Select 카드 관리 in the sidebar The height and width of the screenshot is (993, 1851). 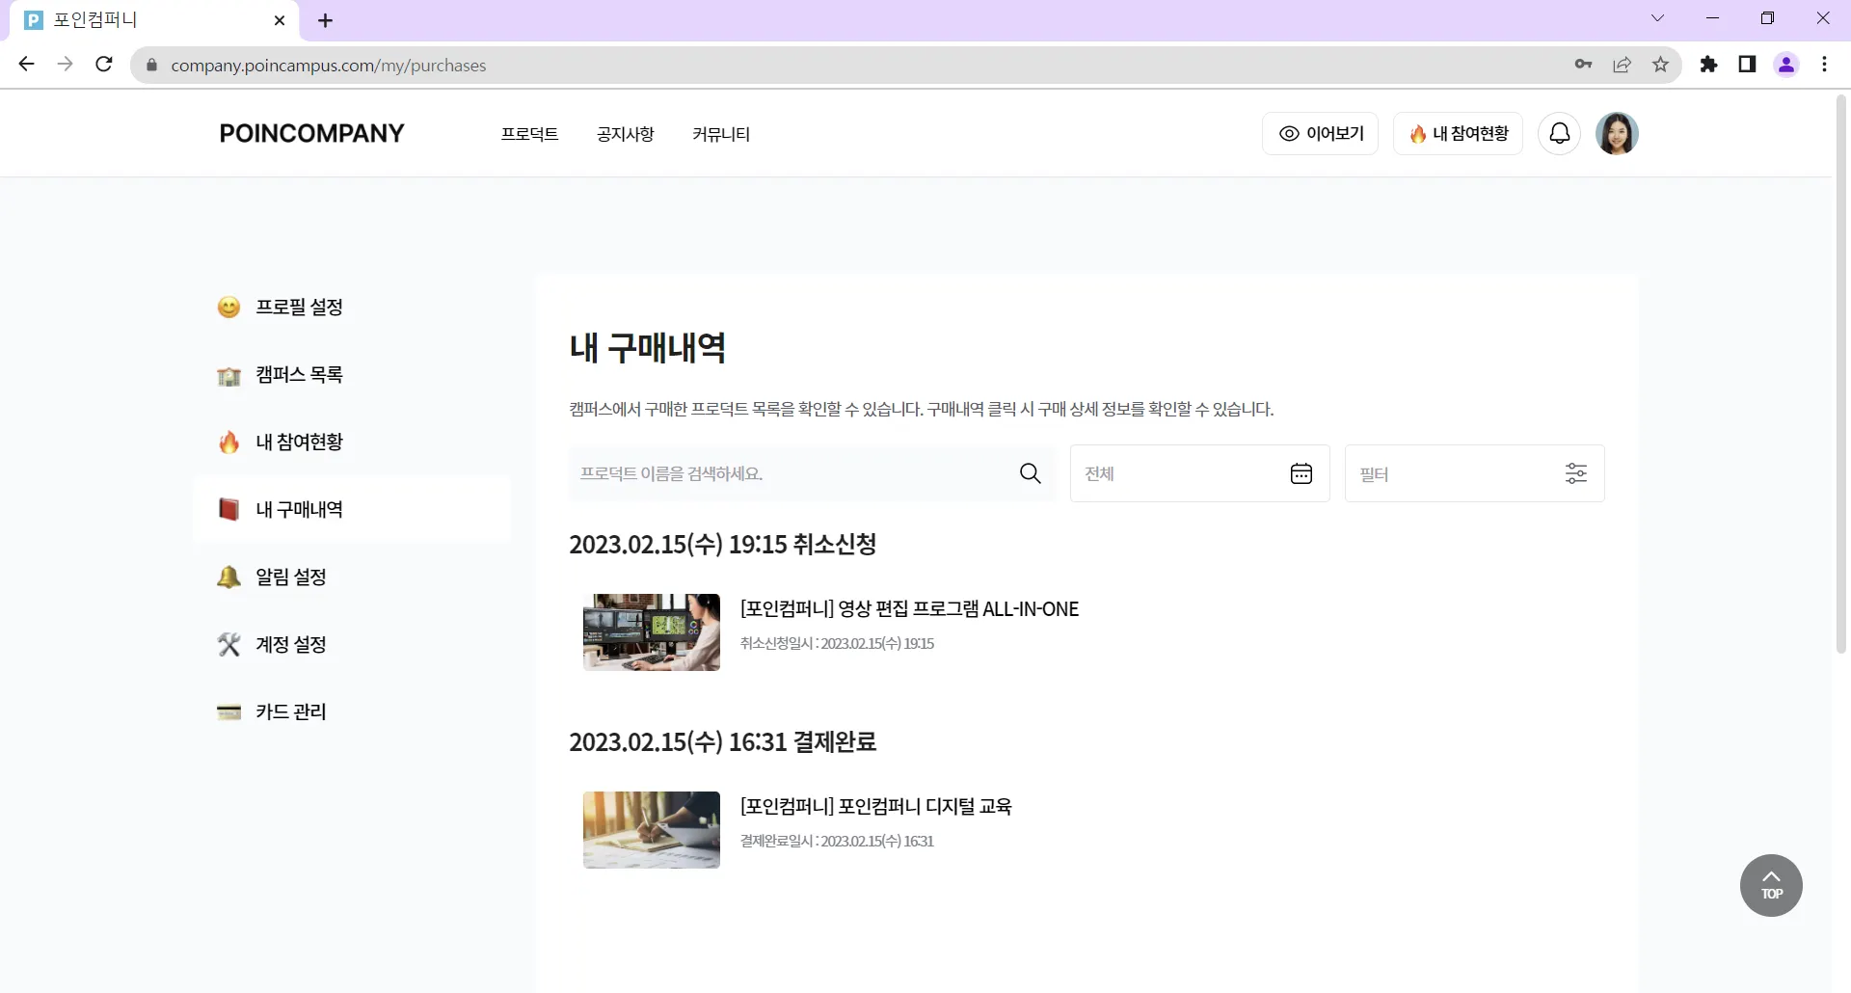pos(352,711)
